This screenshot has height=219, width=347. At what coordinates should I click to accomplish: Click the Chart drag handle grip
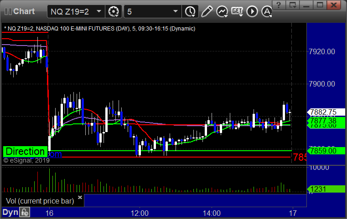pyautogui.click(x=8, y=11)
